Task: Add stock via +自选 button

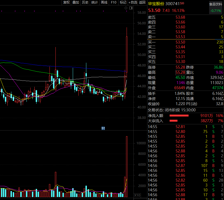Action: tap(133, 2)
